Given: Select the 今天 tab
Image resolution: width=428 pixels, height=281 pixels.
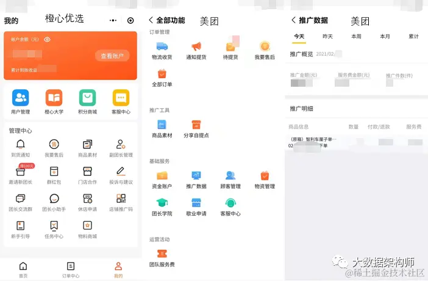Looking at the screenshot, I should coord(299,37).
